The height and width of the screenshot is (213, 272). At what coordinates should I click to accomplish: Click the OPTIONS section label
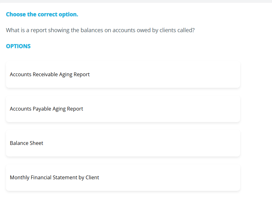tap(18, 46)
